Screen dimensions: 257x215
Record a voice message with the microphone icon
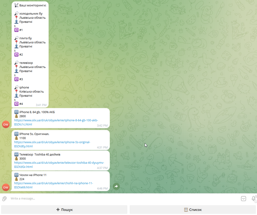click(x=253, y=198)
